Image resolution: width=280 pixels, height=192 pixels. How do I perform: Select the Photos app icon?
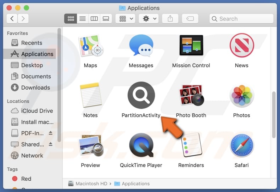(x=242, y=96)
